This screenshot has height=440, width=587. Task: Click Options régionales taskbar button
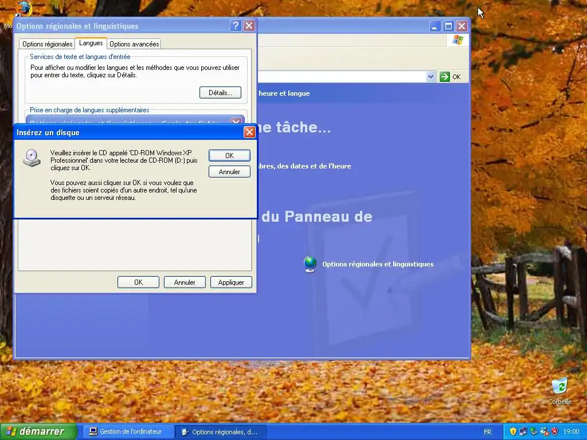tap(221, 432)
